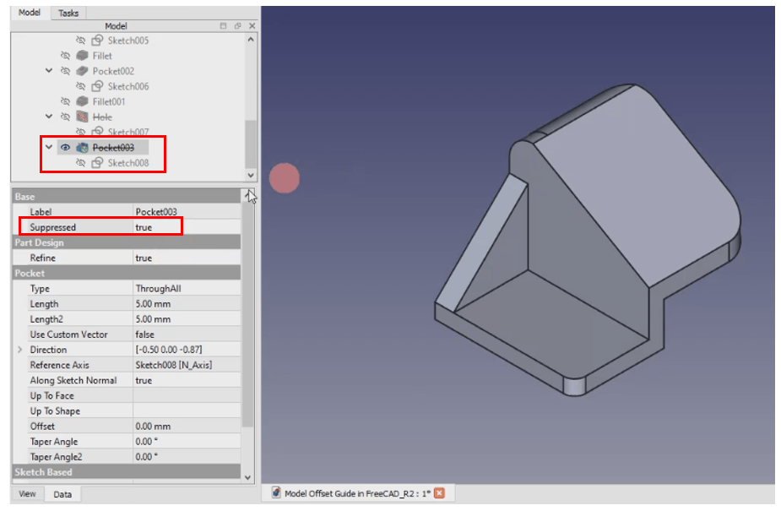Collapse the Pocket003 tree node
This screenshot has width=781, height=511.
49,147
